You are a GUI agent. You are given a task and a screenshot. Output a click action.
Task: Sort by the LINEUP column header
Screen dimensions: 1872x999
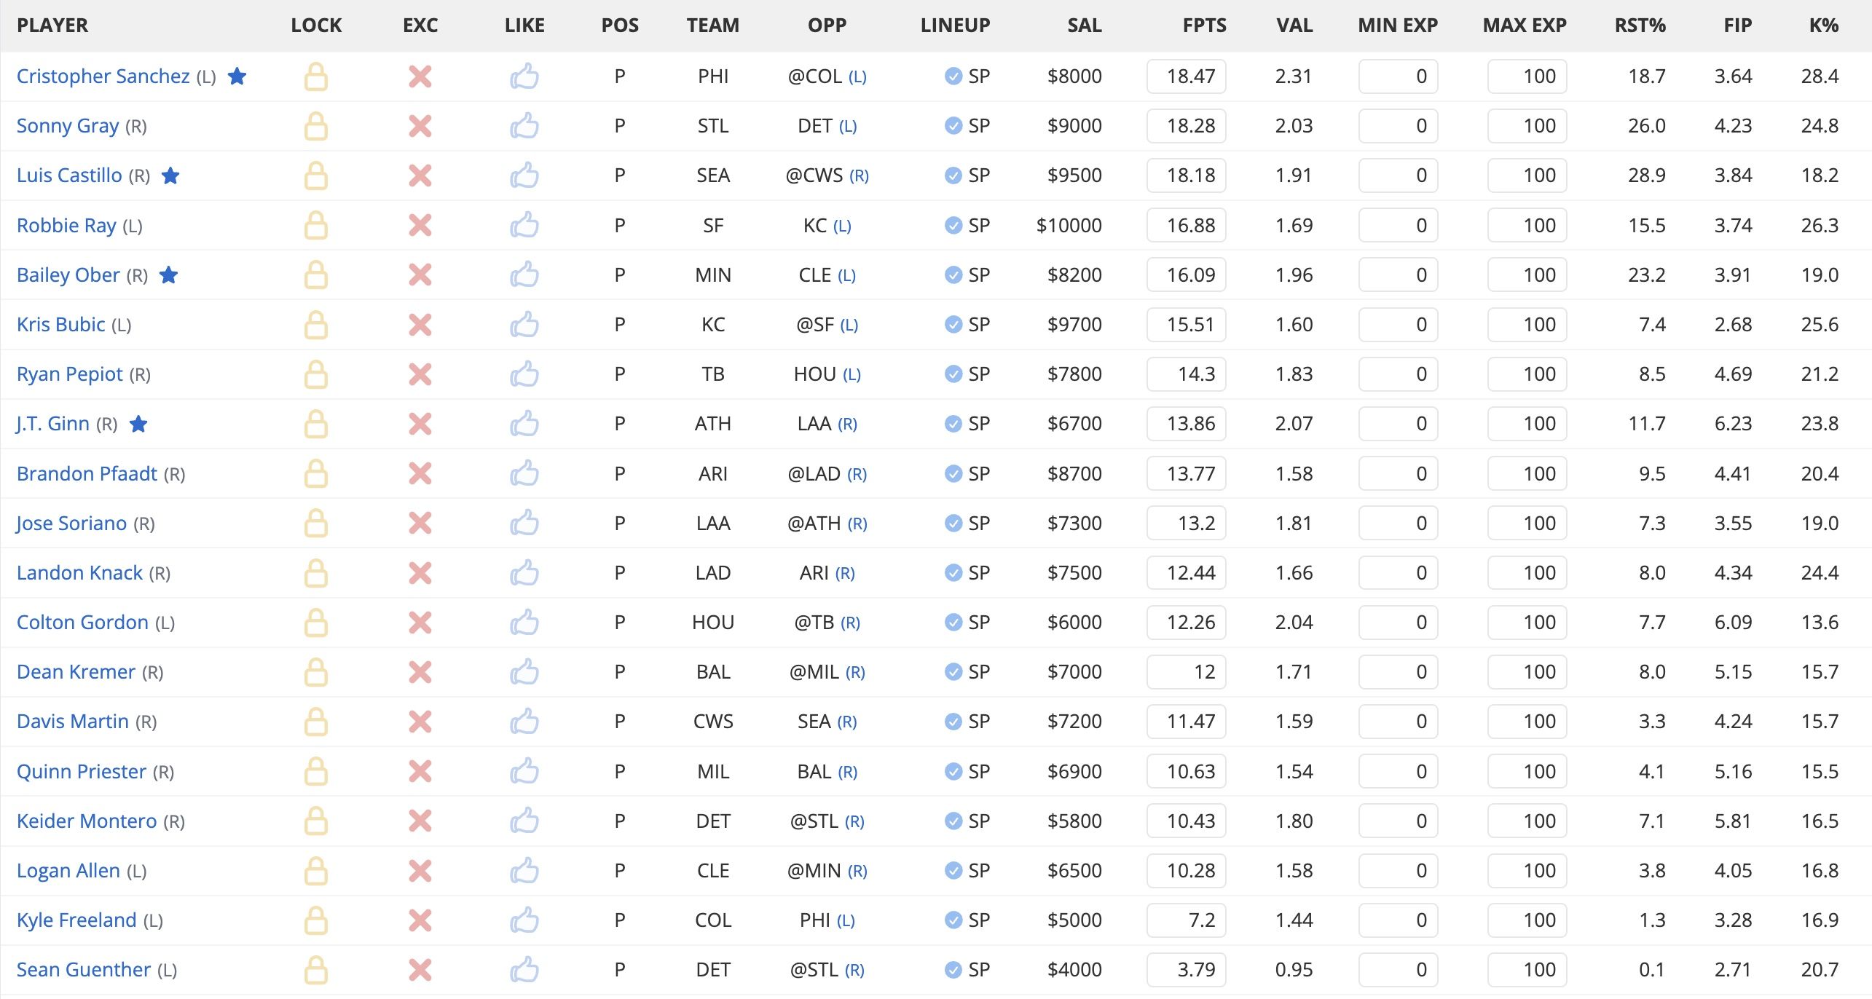click(955, 25)
